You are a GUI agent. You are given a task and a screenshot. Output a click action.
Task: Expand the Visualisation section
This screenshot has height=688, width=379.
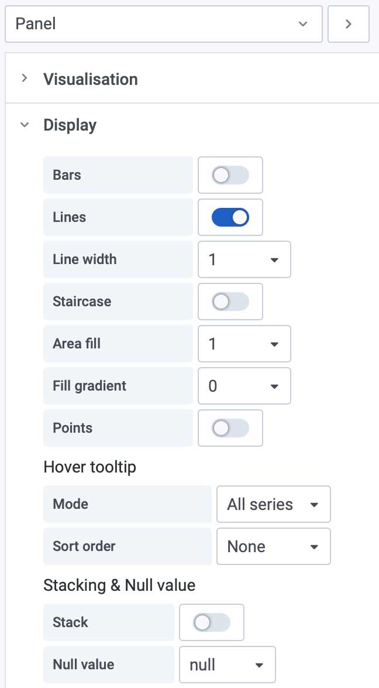[25, 78]
